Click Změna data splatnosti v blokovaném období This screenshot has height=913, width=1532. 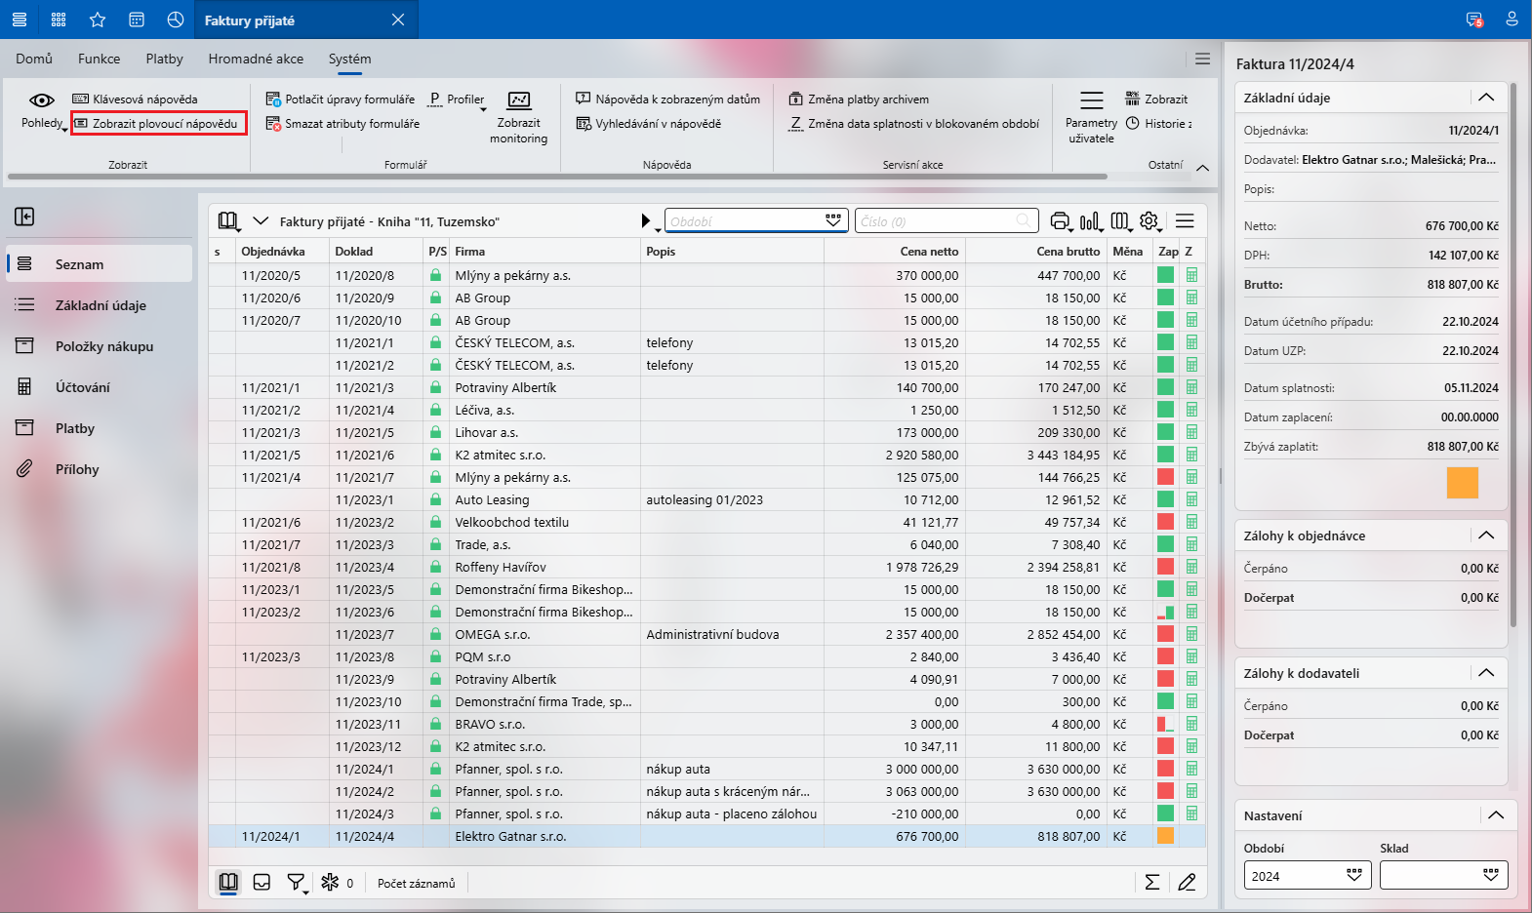(914, 124)
